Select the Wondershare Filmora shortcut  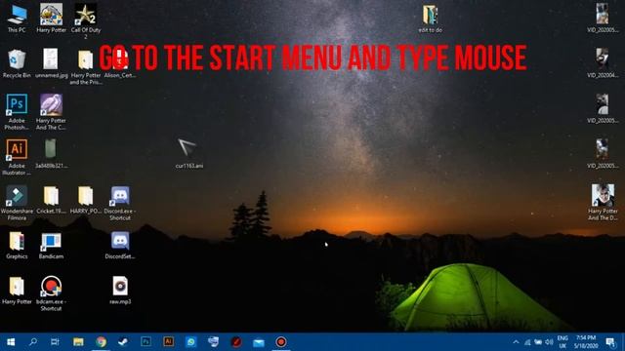pos(17,202)
